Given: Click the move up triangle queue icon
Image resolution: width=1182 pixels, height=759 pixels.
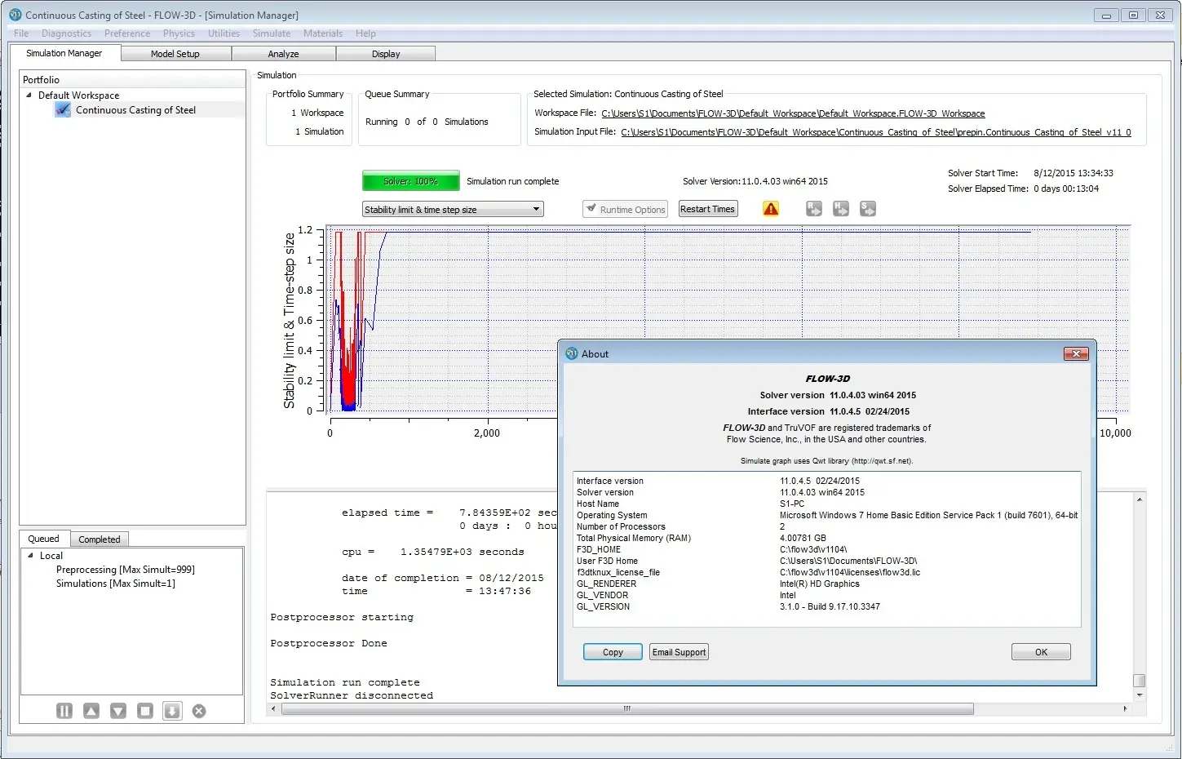Looking at the screenshot, I should pos(91,711).
